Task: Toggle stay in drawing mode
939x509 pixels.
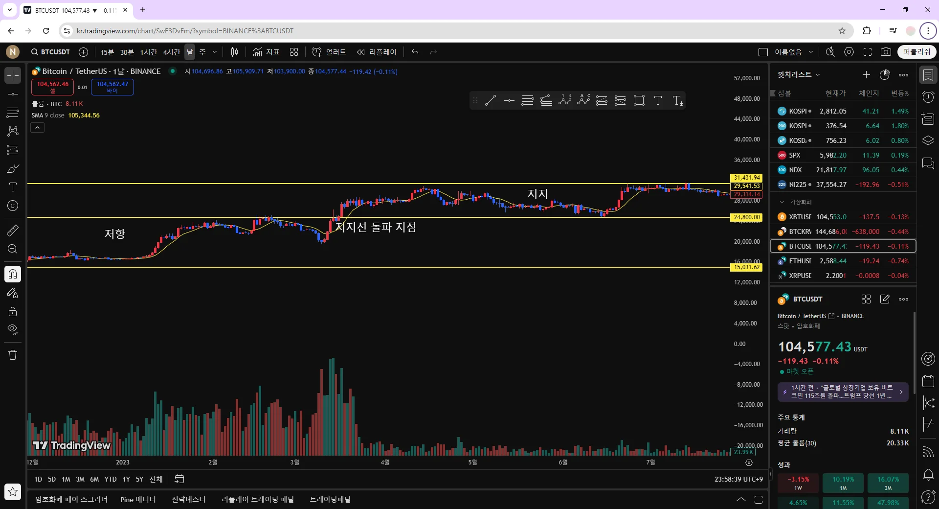Action: (13, 293)
